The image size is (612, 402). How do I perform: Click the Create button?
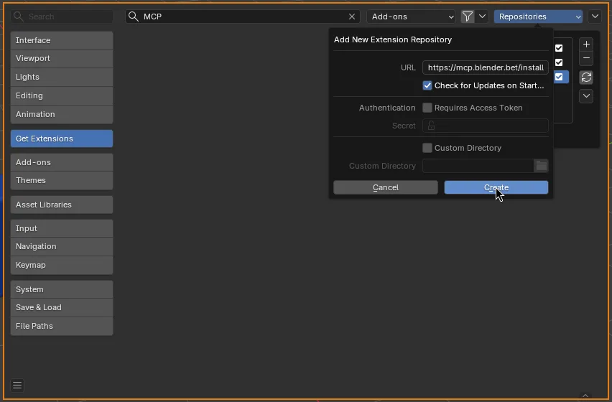pyautogui.click(x=496, y=187)
